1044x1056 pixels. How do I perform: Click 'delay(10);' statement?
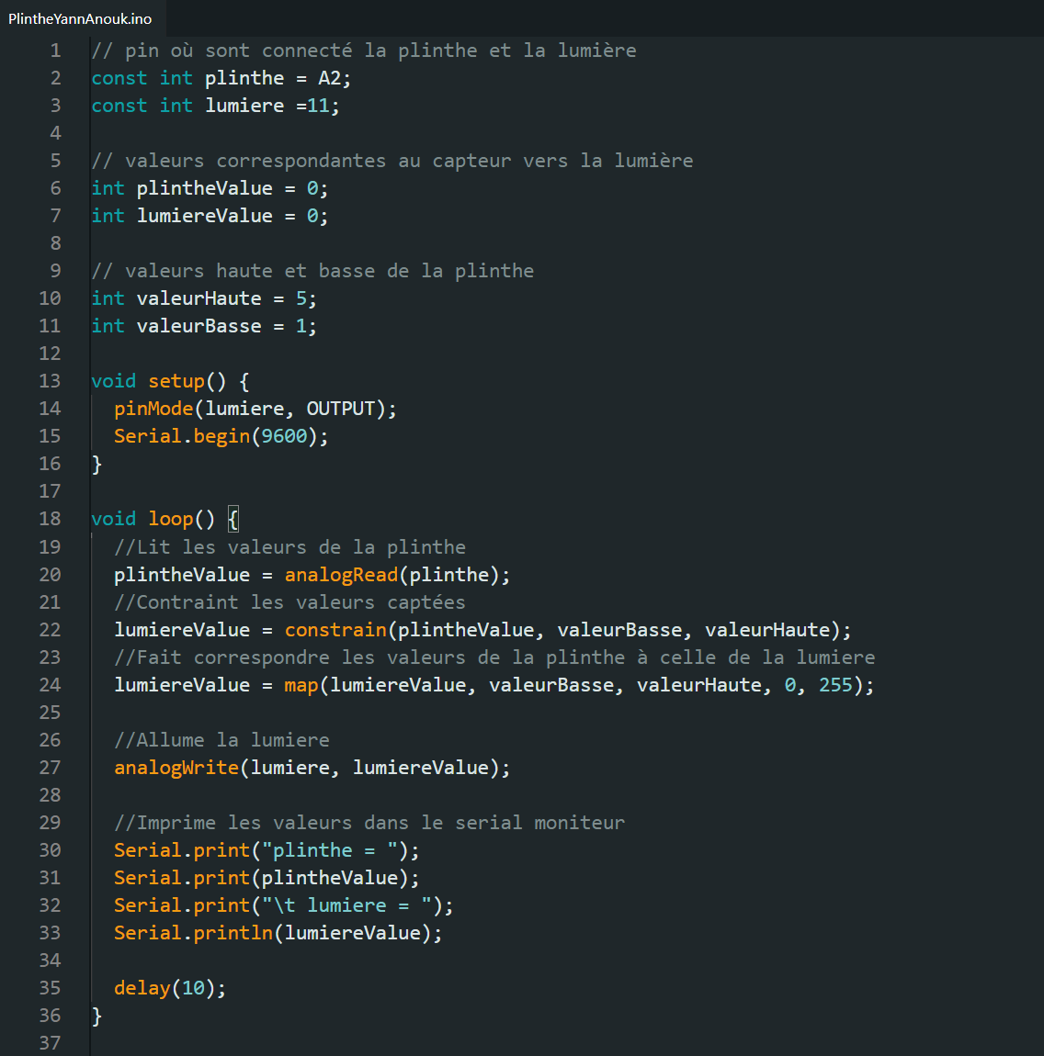coord(170,988)
